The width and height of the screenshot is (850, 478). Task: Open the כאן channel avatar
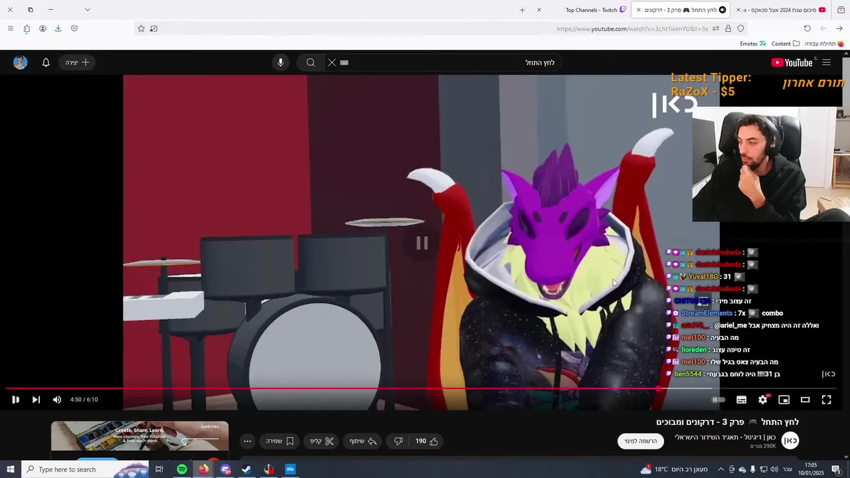pyautogui.click(x=790, y=441)
